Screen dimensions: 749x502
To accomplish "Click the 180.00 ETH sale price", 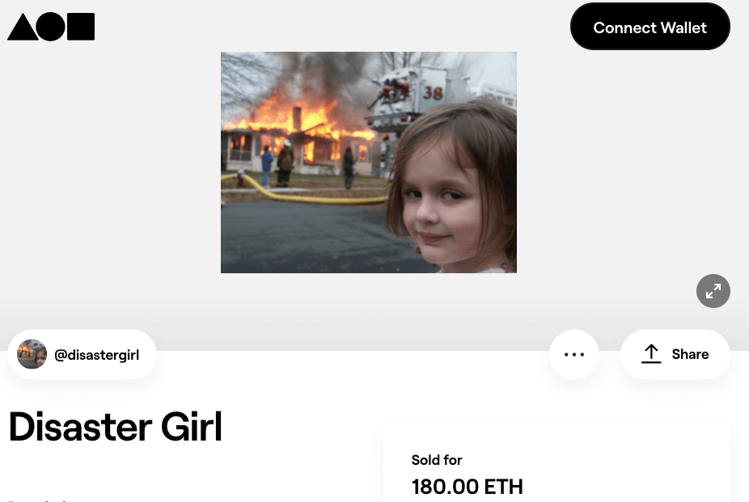I will (x=468, y=487).
